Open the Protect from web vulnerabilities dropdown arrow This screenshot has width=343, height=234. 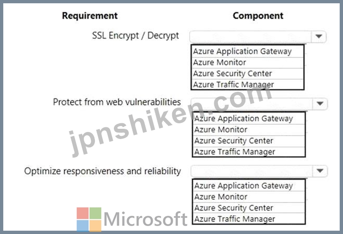[x=320, y=103]
